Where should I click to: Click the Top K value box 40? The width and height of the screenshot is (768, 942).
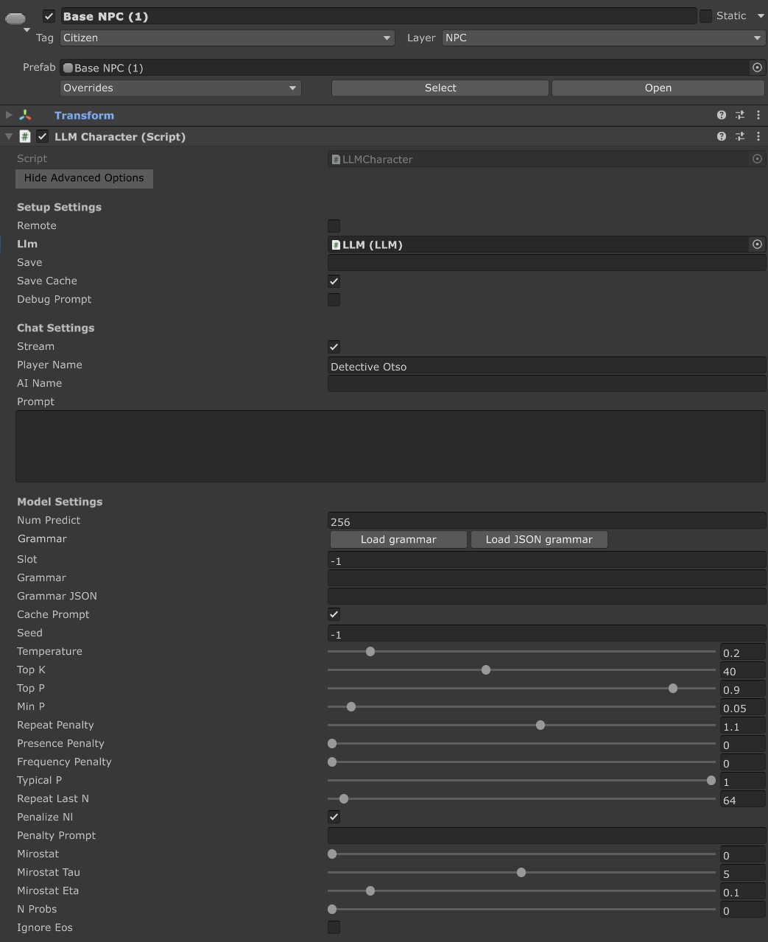pos(742,671)
